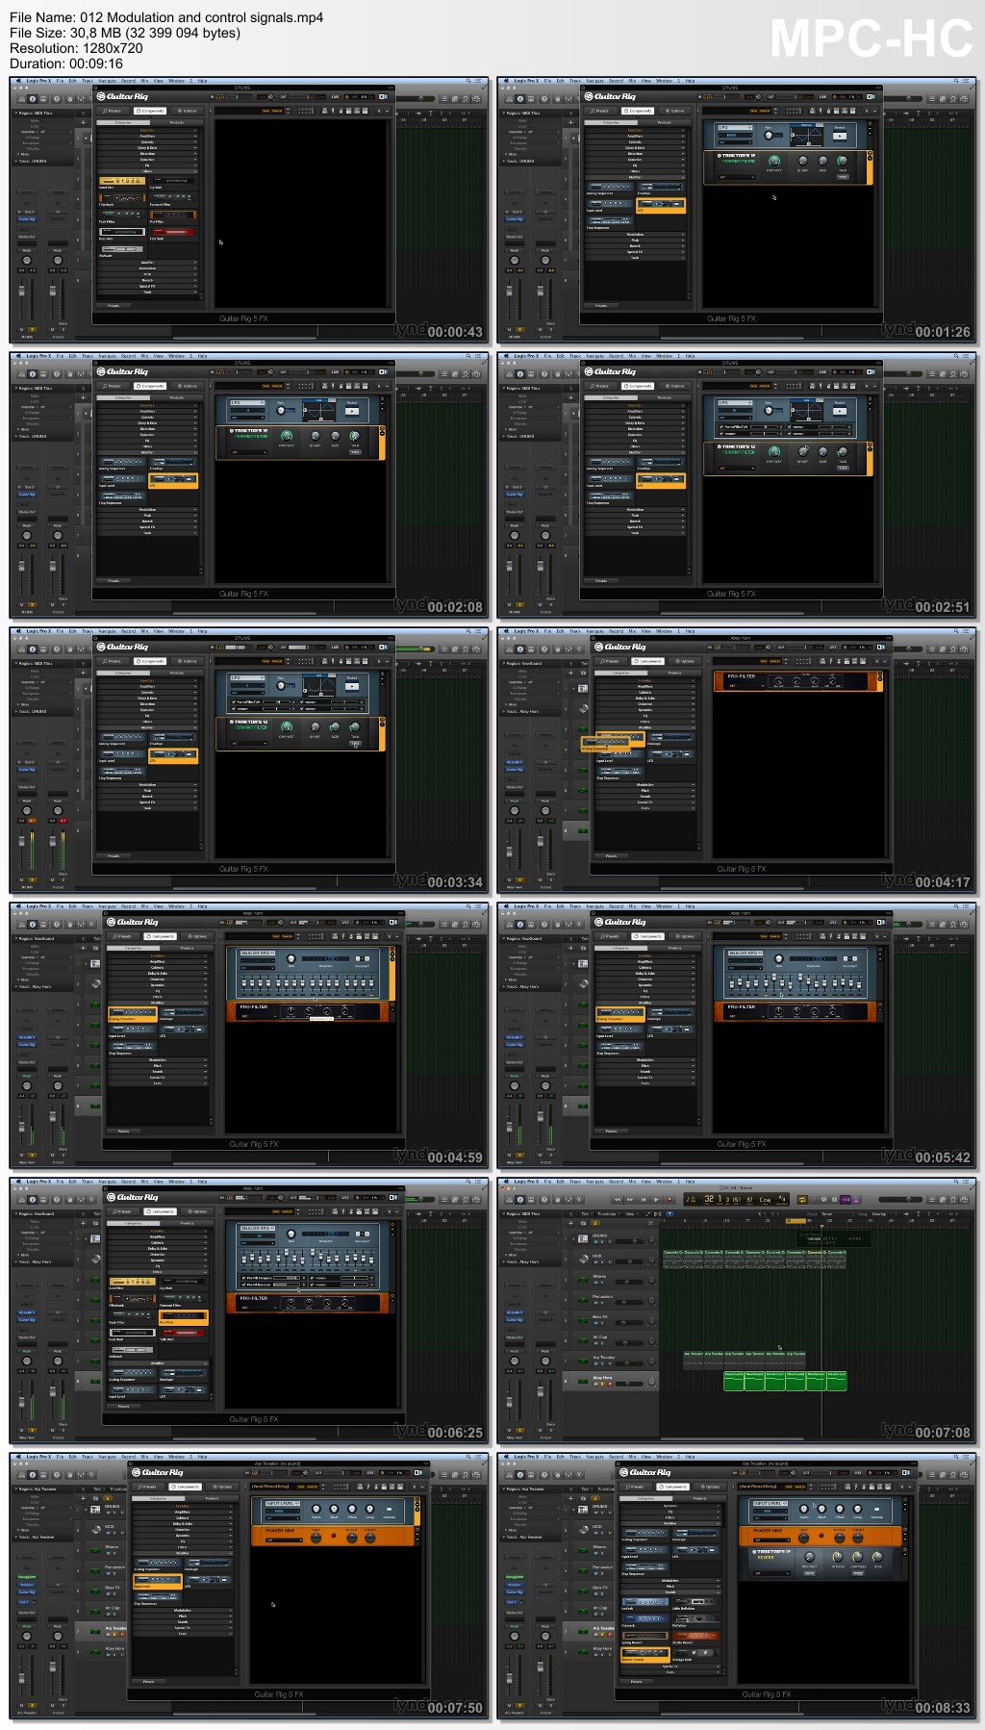Click Guitar Rig logo in 00:08:33 frame
This screenshot has height=1730, width=985.
pos(644,1472)
